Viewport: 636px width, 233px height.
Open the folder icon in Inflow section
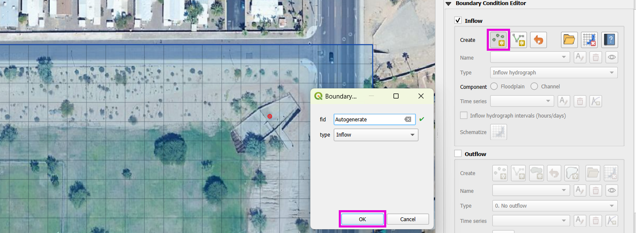point(569,40)
